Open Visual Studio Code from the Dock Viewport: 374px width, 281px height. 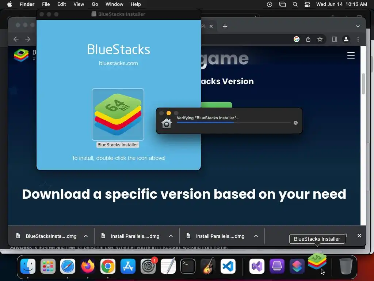pyautogui.click(x=228, y=266)
